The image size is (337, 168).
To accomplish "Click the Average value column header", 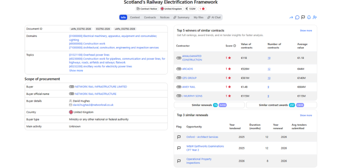I will [302, 46].
